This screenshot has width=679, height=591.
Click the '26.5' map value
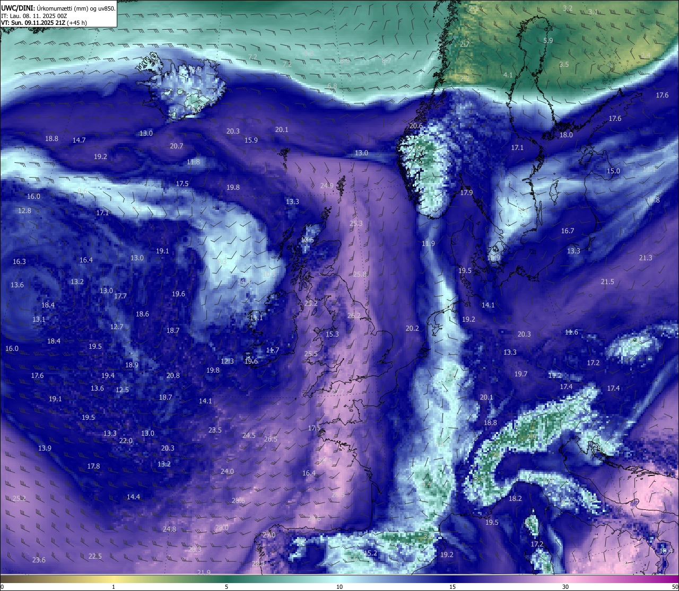point(271,439)
